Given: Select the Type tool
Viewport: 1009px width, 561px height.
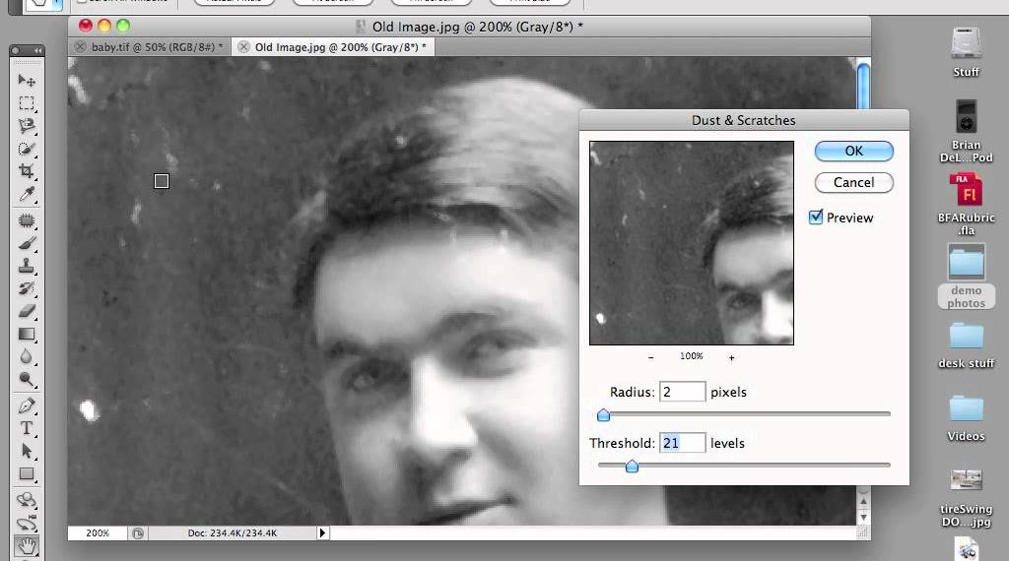Looking at the screenshot, I should click(27, 428).
